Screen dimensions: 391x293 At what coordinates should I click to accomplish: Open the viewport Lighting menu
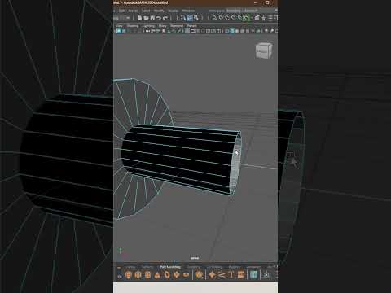[x=148, y=26]
